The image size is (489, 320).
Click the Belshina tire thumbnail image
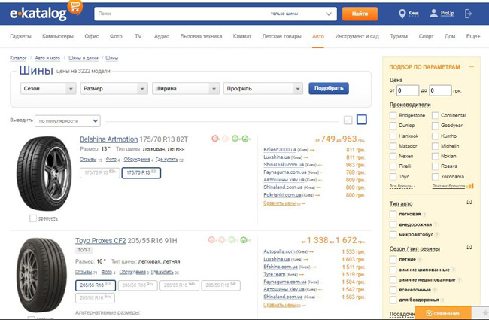[x=44, y=174]
